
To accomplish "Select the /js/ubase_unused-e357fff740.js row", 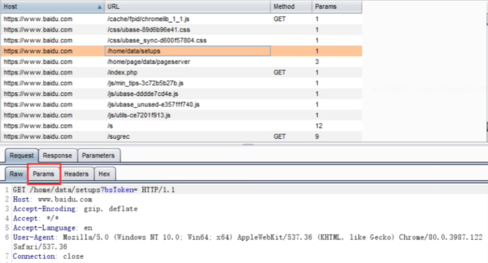I will 181,104.
